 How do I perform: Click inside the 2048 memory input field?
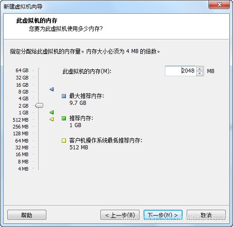tap(180, 71)
